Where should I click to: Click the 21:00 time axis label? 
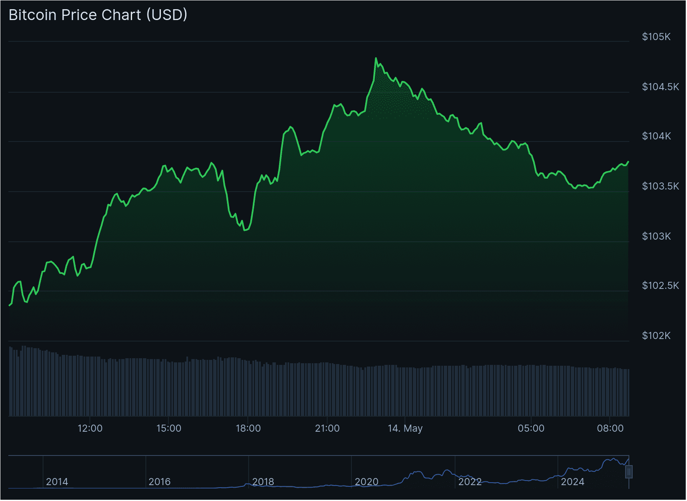pyautogui.click(x=327, y=428)
